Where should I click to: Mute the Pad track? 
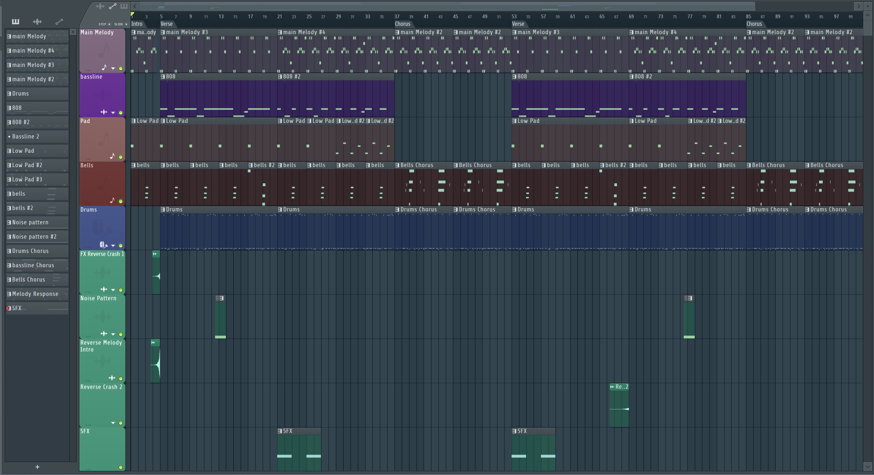[x=121, y=157]
